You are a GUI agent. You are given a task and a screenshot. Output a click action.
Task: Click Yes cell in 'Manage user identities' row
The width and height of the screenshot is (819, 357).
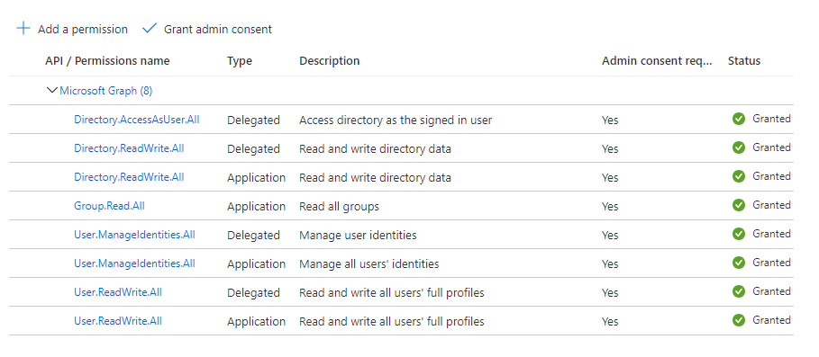(x=610, y=235)
